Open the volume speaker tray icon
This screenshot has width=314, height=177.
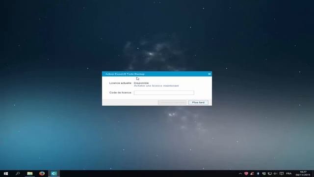point(275,174)
